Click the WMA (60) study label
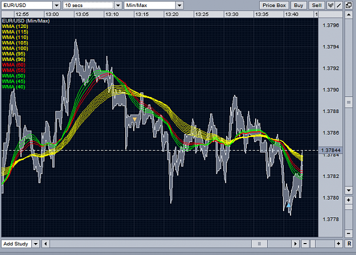The image size is (356, 255). click(14, 65)
